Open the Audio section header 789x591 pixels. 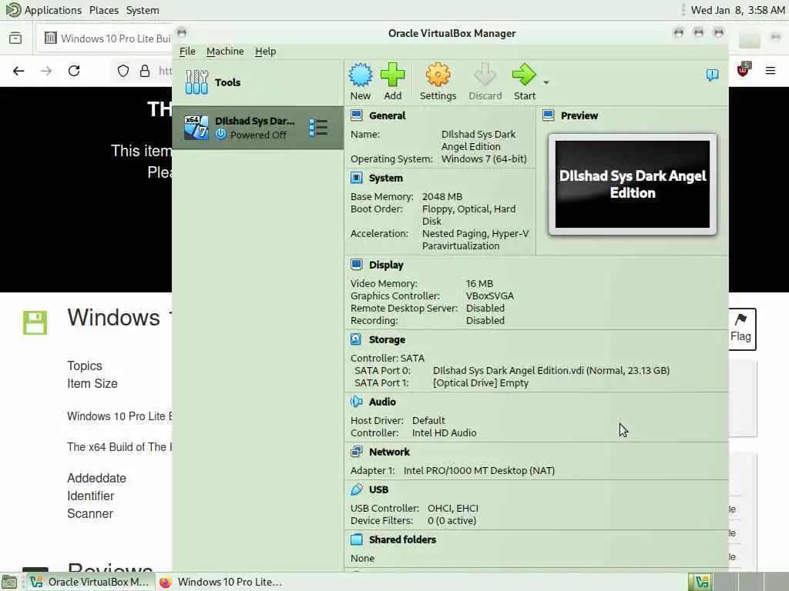tap(382, 402)
